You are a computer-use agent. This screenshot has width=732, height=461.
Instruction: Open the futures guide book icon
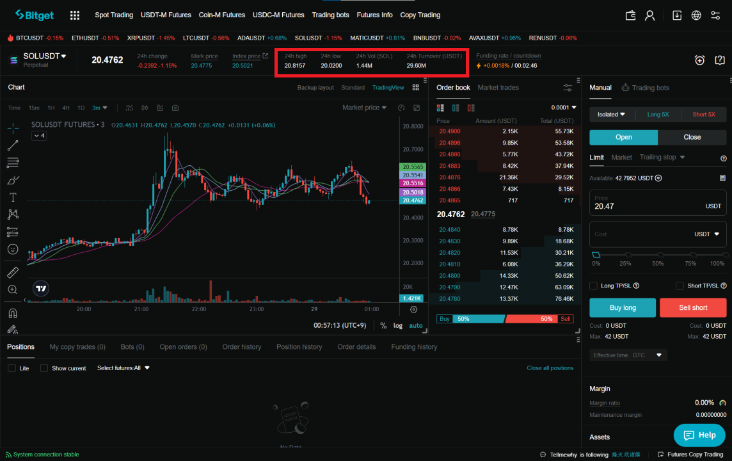pyautogui.click(x=719, y=60)
